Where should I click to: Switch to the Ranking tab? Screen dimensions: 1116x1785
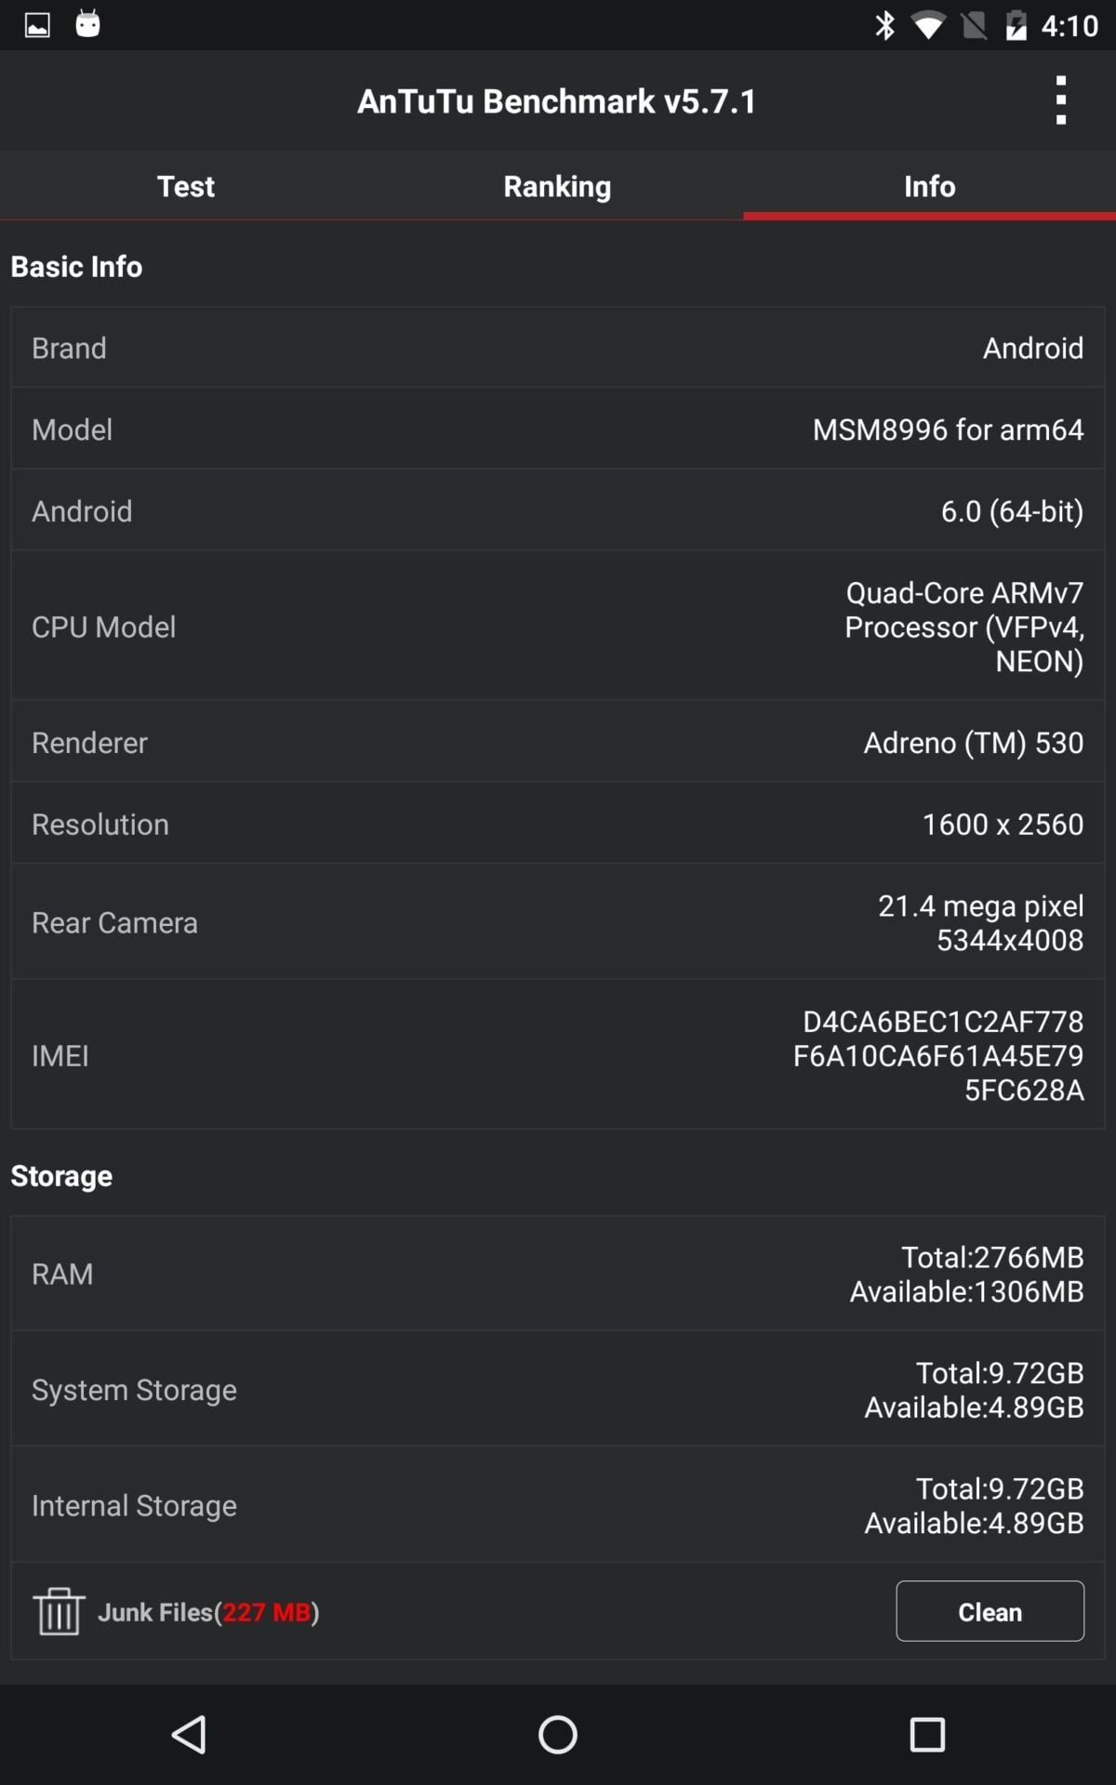(x=557, y=186)
